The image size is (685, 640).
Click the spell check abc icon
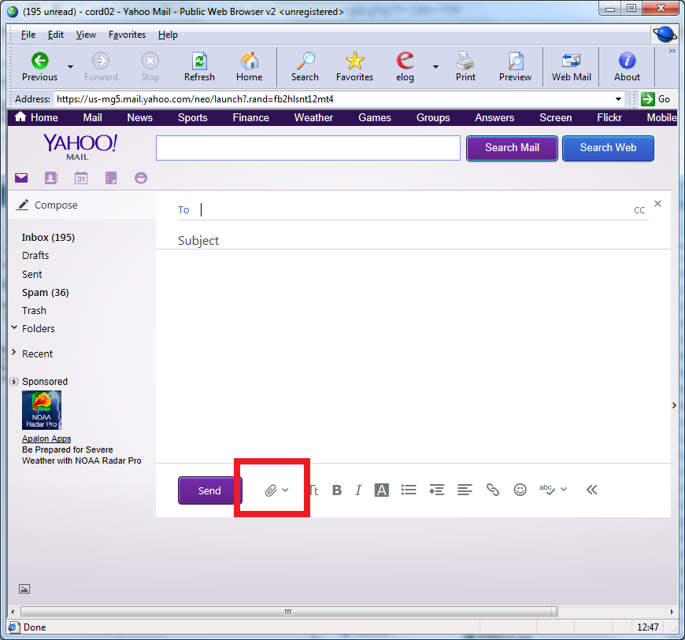coord(547,490)
